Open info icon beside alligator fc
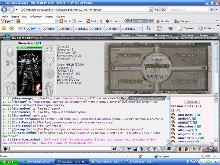Image resolution: width=220 pixels, height=165 pixels. (200, 134)
